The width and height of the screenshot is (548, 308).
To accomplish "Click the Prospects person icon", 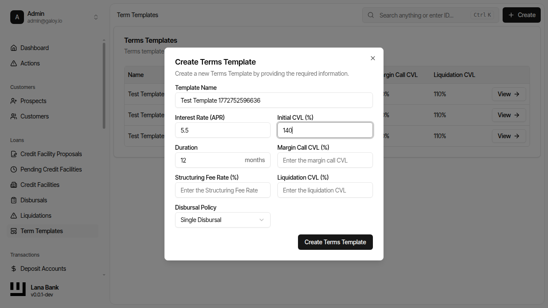I will 14,101.
